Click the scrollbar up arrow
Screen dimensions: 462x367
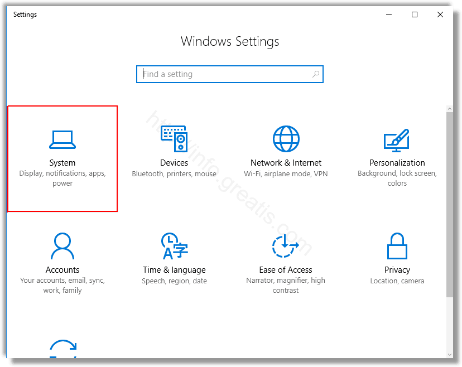(x=450, y=108)
